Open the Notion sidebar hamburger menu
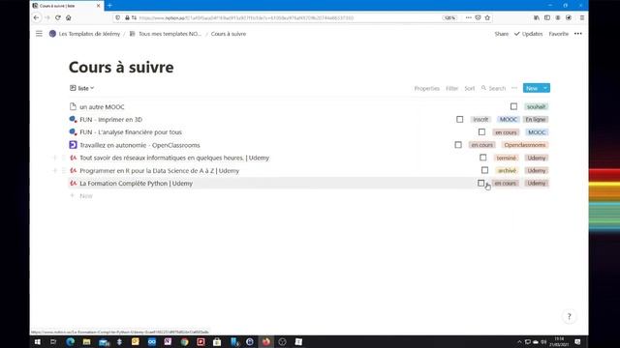The width and height of the screenshot is (620, 348). pyautogui.click(x=39, y=34)
